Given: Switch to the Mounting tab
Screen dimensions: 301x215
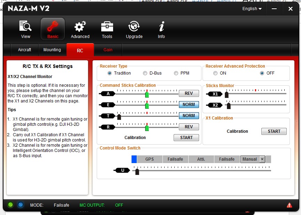Looking at the screenshot, I should tap(52, 50).
